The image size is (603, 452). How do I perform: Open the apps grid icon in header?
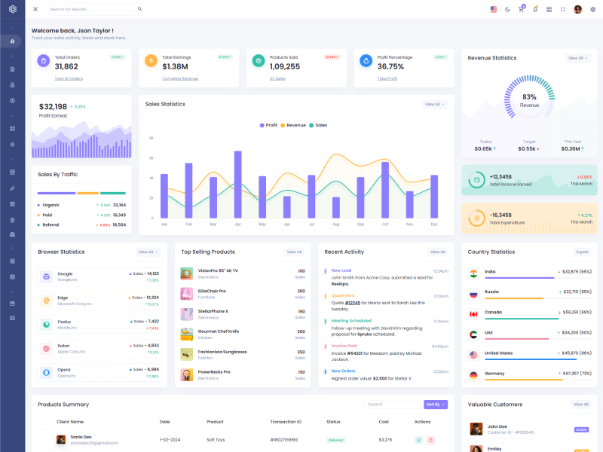click(549, 9)
